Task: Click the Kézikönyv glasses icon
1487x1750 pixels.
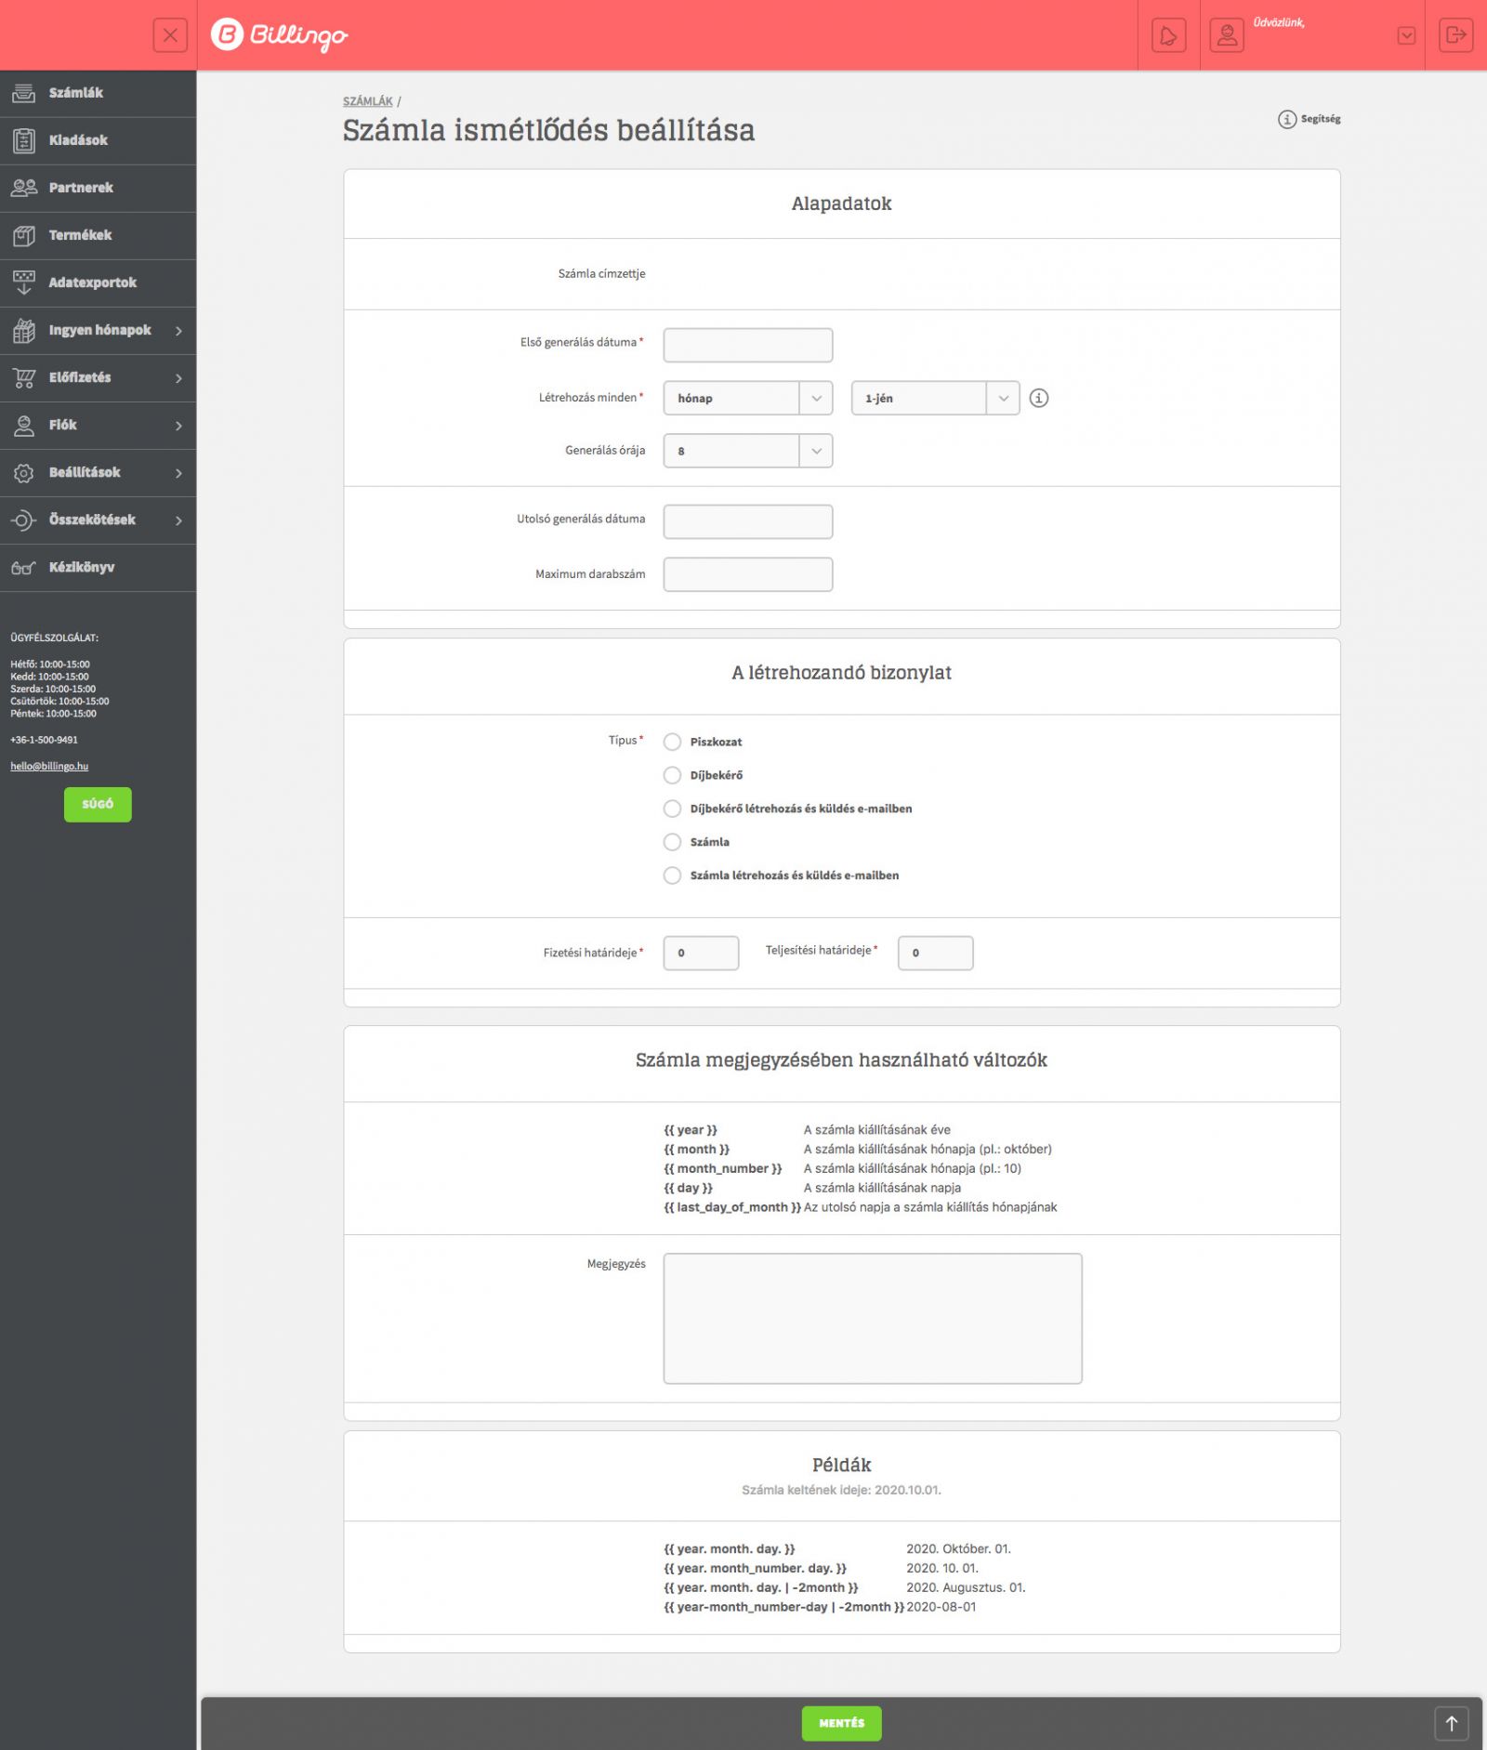Action: pyautogui.click(x=24, y=567)
